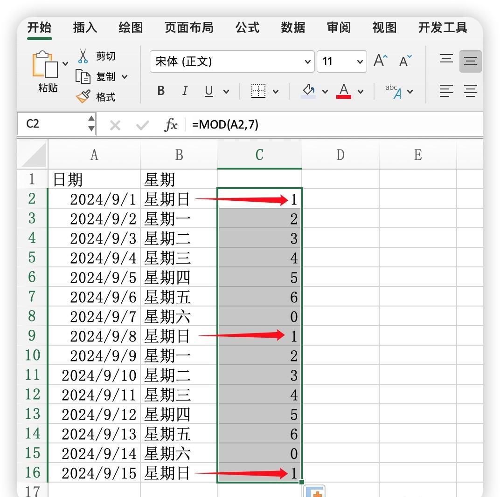Click the top vertical align icon
This screenshot has width=500, height=497.
click(x=446, y=58)
